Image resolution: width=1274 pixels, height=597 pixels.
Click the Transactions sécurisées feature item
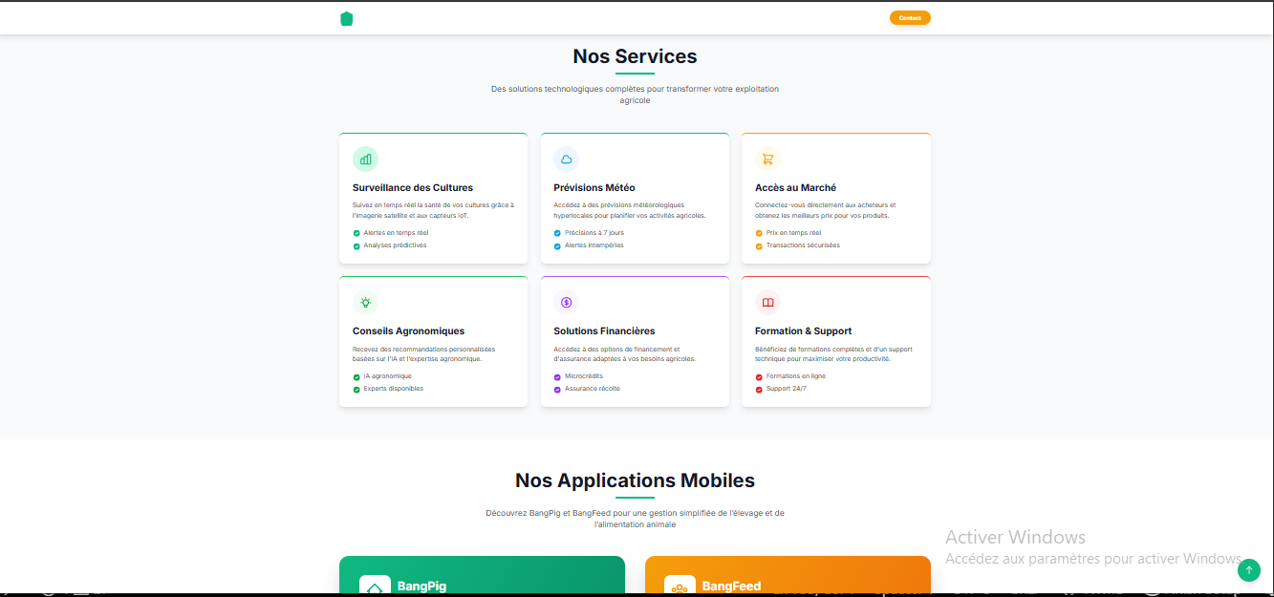pos(803,245)
